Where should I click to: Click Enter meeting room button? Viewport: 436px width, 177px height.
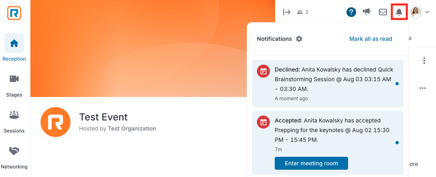[x=312, y=163]
